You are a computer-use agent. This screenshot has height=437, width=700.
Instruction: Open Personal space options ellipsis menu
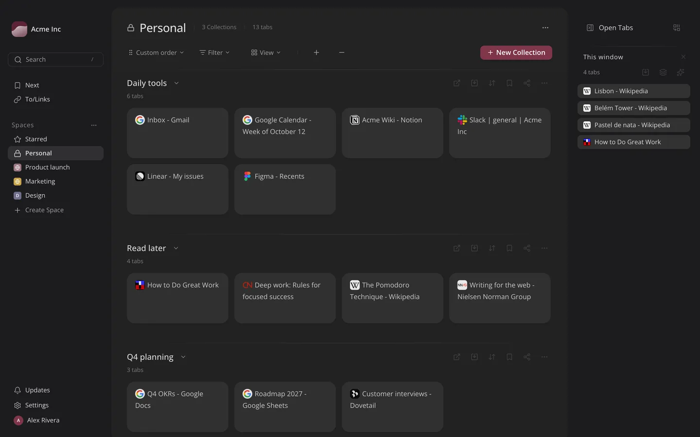[545, 28]
